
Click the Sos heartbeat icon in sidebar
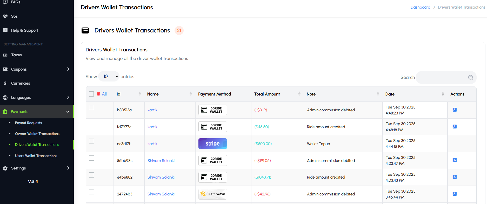click(x=5, y=16)
